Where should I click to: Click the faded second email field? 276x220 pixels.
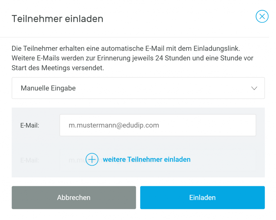pos(158,160)
